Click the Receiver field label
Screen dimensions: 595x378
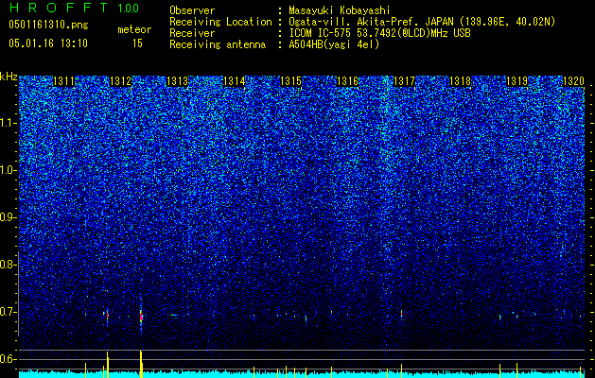[x=192, y=33]
